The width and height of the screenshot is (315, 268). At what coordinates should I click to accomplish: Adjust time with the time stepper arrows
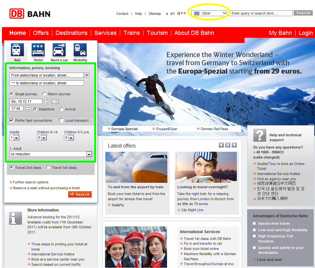pos(28,108)
